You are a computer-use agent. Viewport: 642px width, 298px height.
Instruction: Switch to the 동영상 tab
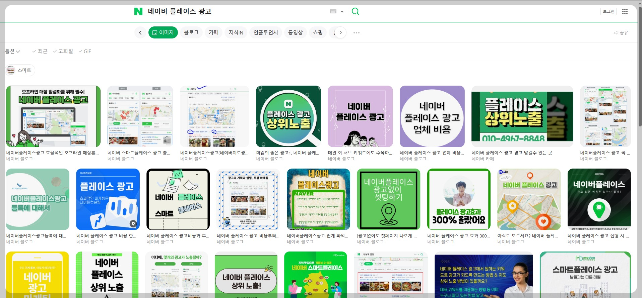pos(296,32)
